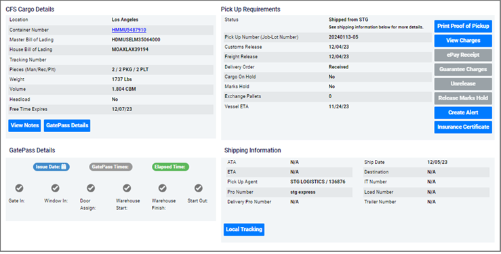This screenshot has height=254, width=501.
Task: Click the Gate In checkmark icon
Action: (x=19, y=188)
